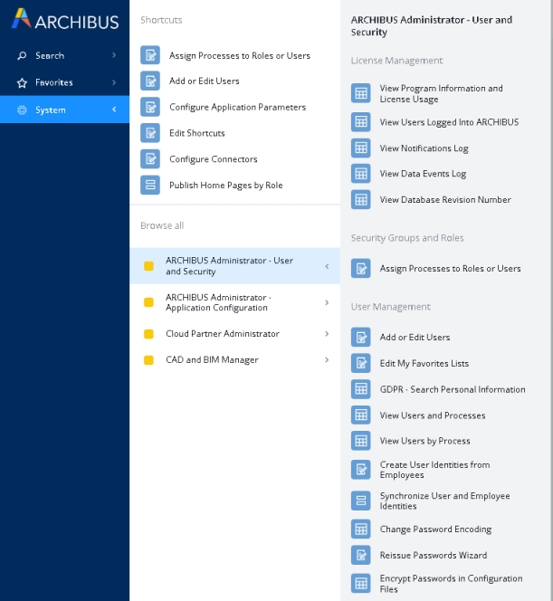Open Edit Shortcuts link

coord(197,133)
